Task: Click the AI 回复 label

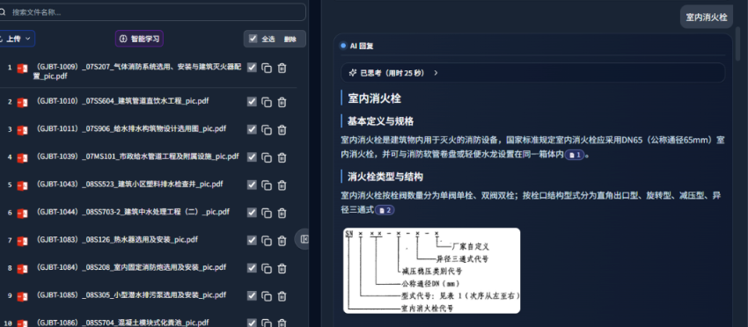Action: [x=362, y=46]
